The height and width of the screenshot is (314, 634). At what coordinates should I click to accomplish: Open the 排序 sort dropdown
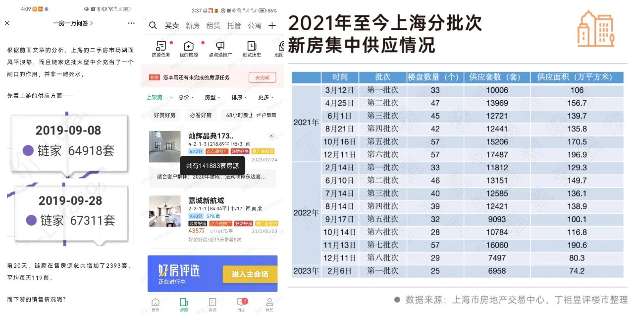pyautogui.click(x=239, y=97)
